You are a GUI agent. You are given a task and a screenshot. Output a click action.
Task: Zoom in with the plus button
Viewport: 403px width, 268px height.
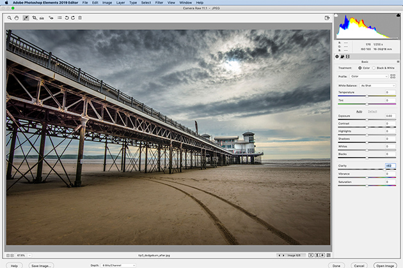pyautogui.click(x=12, y=255)
